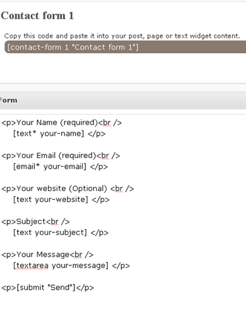Click the line '<p>Your website (Optional) <br />'
246x316 pixels.
coord(68,188)
